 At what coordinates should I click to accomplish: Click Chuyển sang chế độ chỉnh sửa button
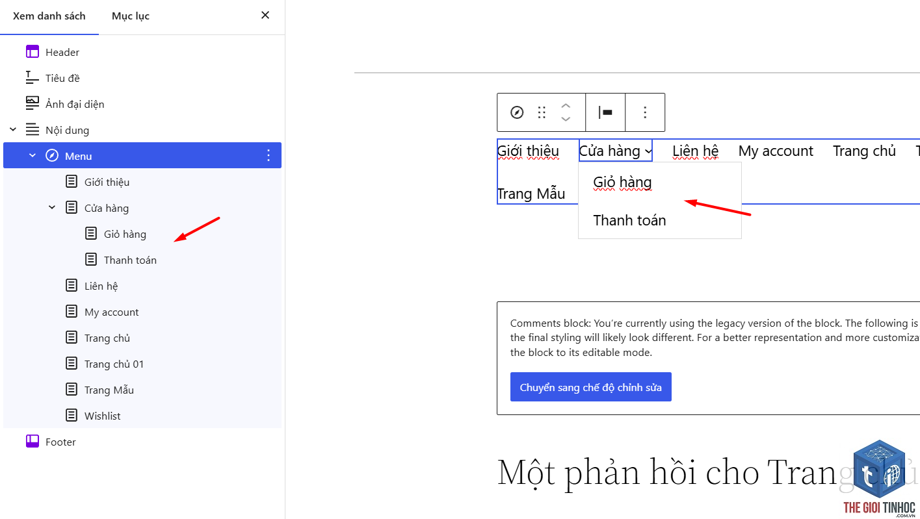591,387
